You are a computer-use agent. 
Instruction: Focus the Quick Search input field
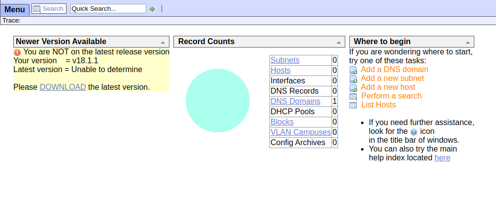pyautogui.click(x=108, y=9)
